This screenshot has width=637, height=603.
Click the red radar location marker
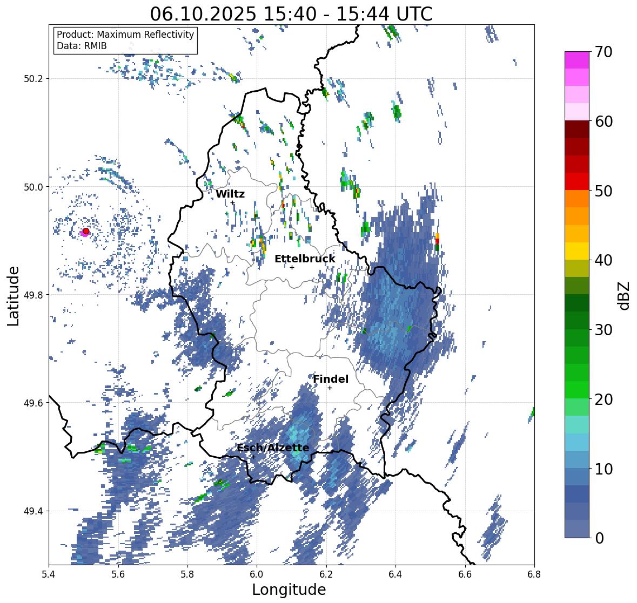(86, 231)
